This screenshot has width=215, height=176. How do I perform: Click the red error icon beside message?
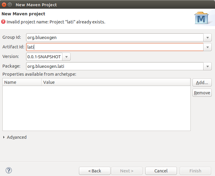[3, 22]
